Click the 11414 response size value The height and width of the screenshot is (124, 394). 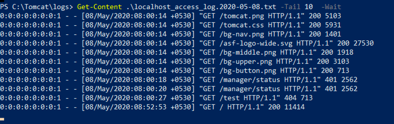pyautogui.click(x=294, y=107)
